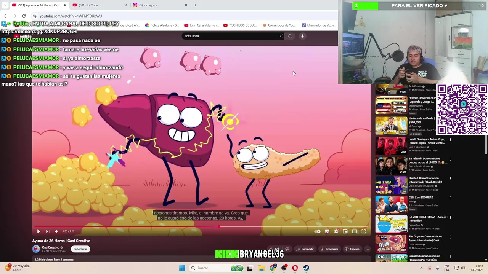Open Task View on taskbar
Screen dimensions: 488x274
point(250,268)
